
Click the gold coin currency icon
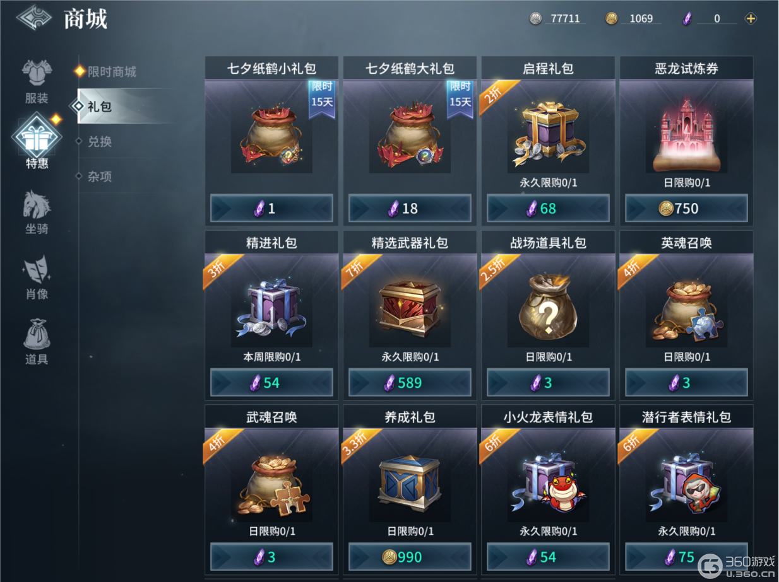click(x=611, y=18)
